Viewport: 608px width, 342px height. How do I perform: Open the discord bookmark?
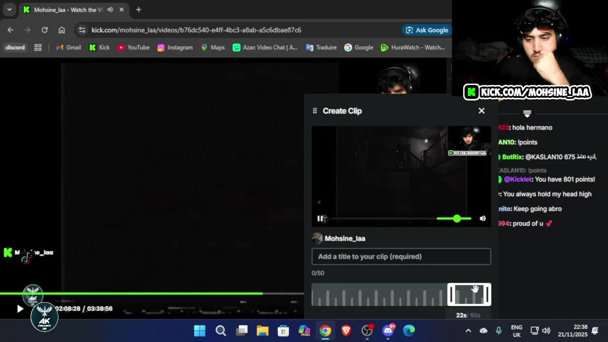pos(15,47)
